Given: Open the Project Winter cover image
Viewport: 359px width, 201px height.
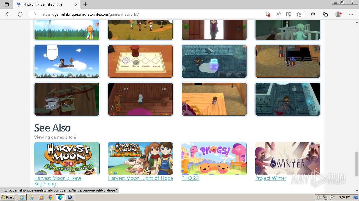Looking at the screenshot, I should [x=288, y=159].
